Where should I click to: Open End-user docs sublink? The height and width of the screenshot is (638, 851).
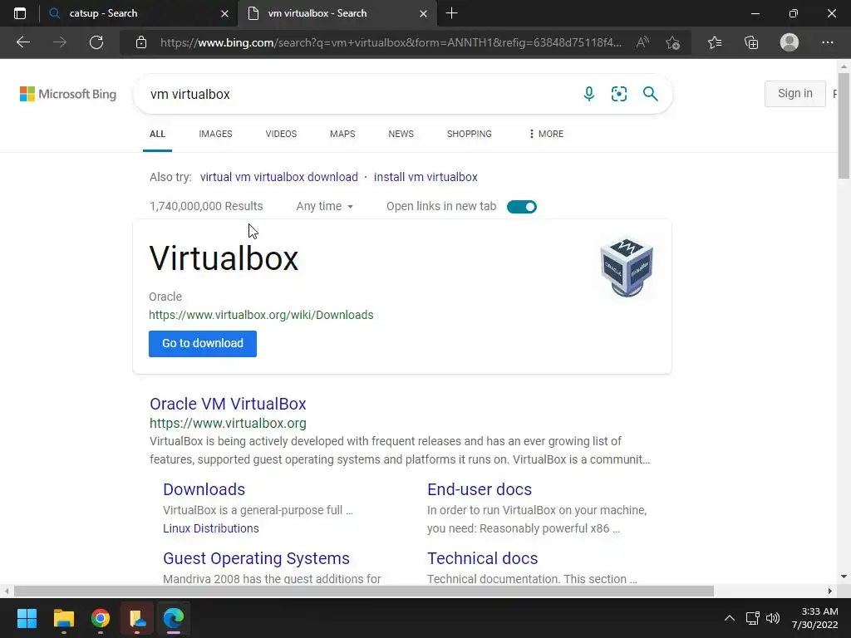tap(480, 489)
